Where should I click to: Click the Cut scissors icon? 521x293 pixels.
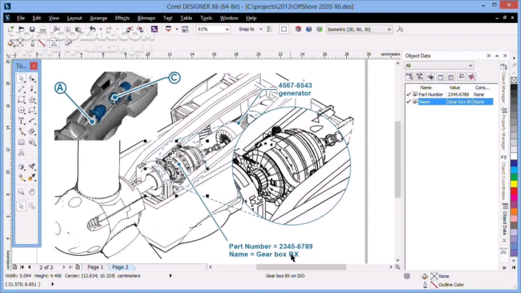pyautogui.click(x=57, y=29)
